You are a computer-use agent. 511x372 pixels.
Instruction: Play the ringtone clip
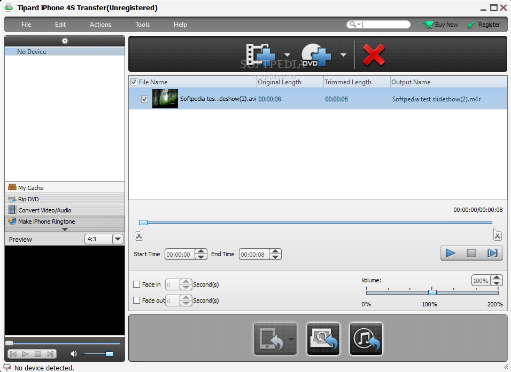[x=451, y=253]
